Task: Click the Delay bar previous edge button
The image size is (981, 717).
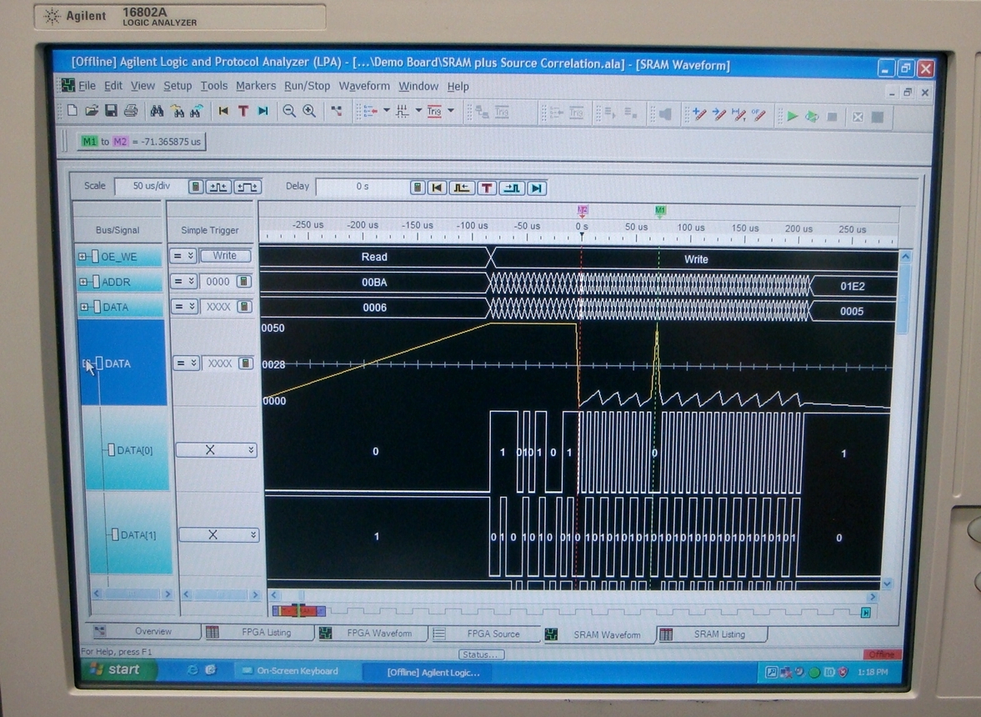Action: click(462, 188)
